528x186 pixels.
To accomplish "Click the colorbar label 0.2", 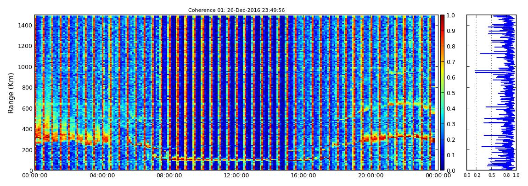I will pos(452,139).
